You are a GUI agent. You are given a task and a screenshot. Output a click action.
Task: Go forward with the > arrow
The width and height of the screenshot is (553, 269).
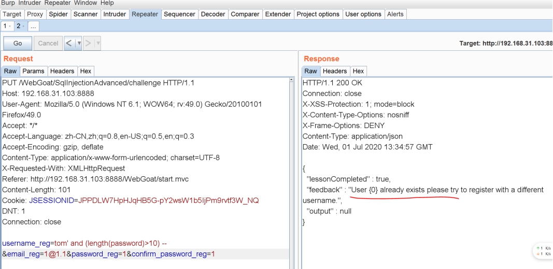(x=88, y=44)
